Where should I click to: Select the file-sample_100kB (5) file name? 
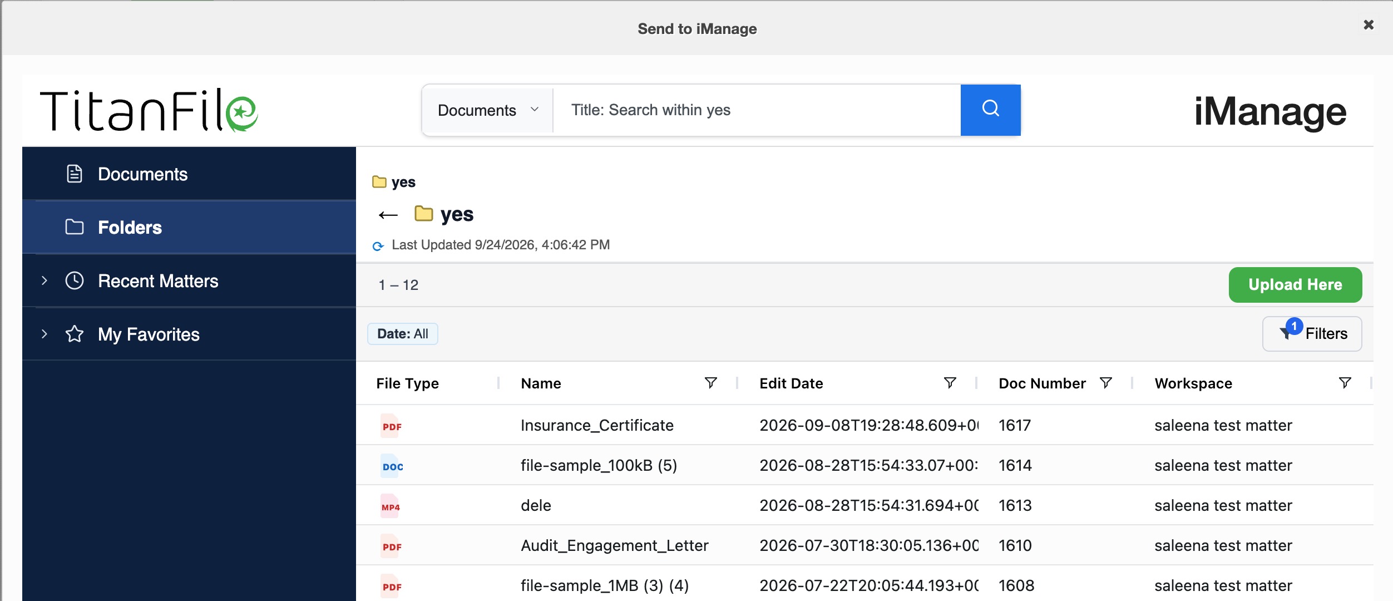[x=599, y=466]
